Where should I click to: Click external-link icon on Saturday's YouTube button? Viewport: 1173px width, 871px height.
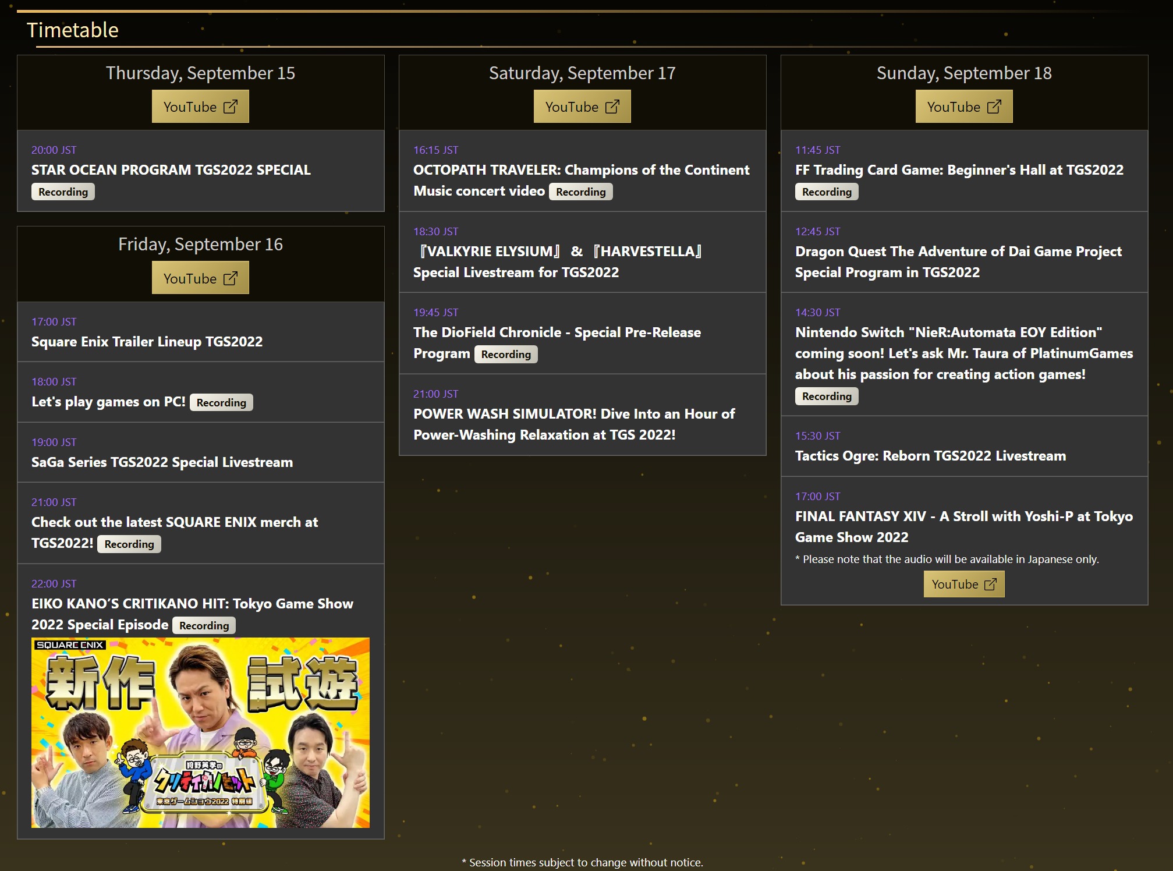(x=612, y=107)
